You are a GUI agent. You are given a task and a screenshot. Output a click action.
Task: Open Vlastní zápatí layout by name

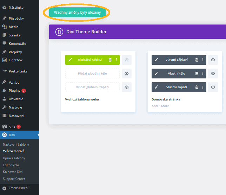pos(177,87)
